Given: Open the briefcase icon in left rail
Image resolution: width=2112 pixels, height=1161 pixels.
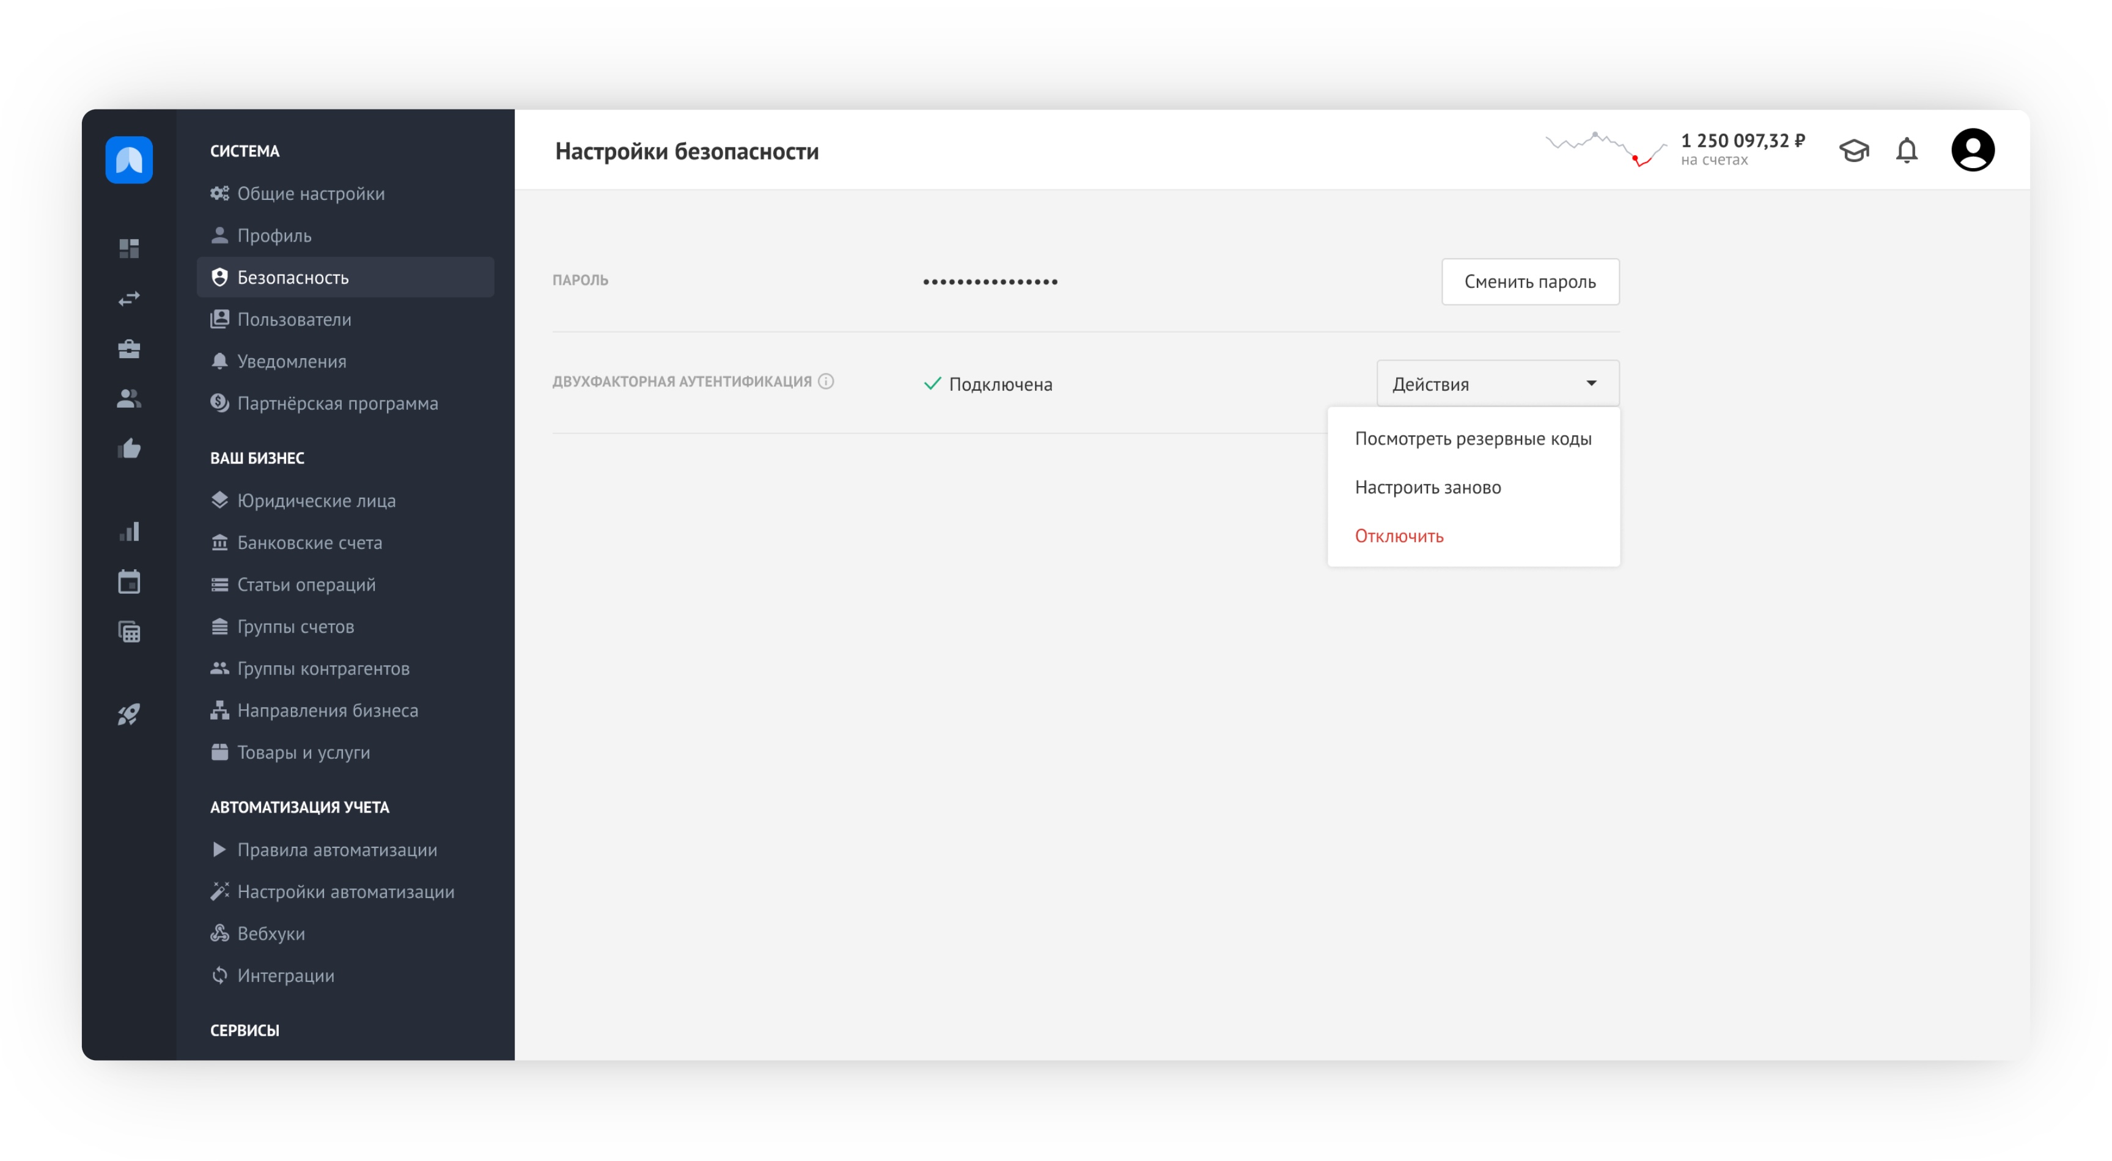Looking at the screenshot, I should [x=129, y=348].
